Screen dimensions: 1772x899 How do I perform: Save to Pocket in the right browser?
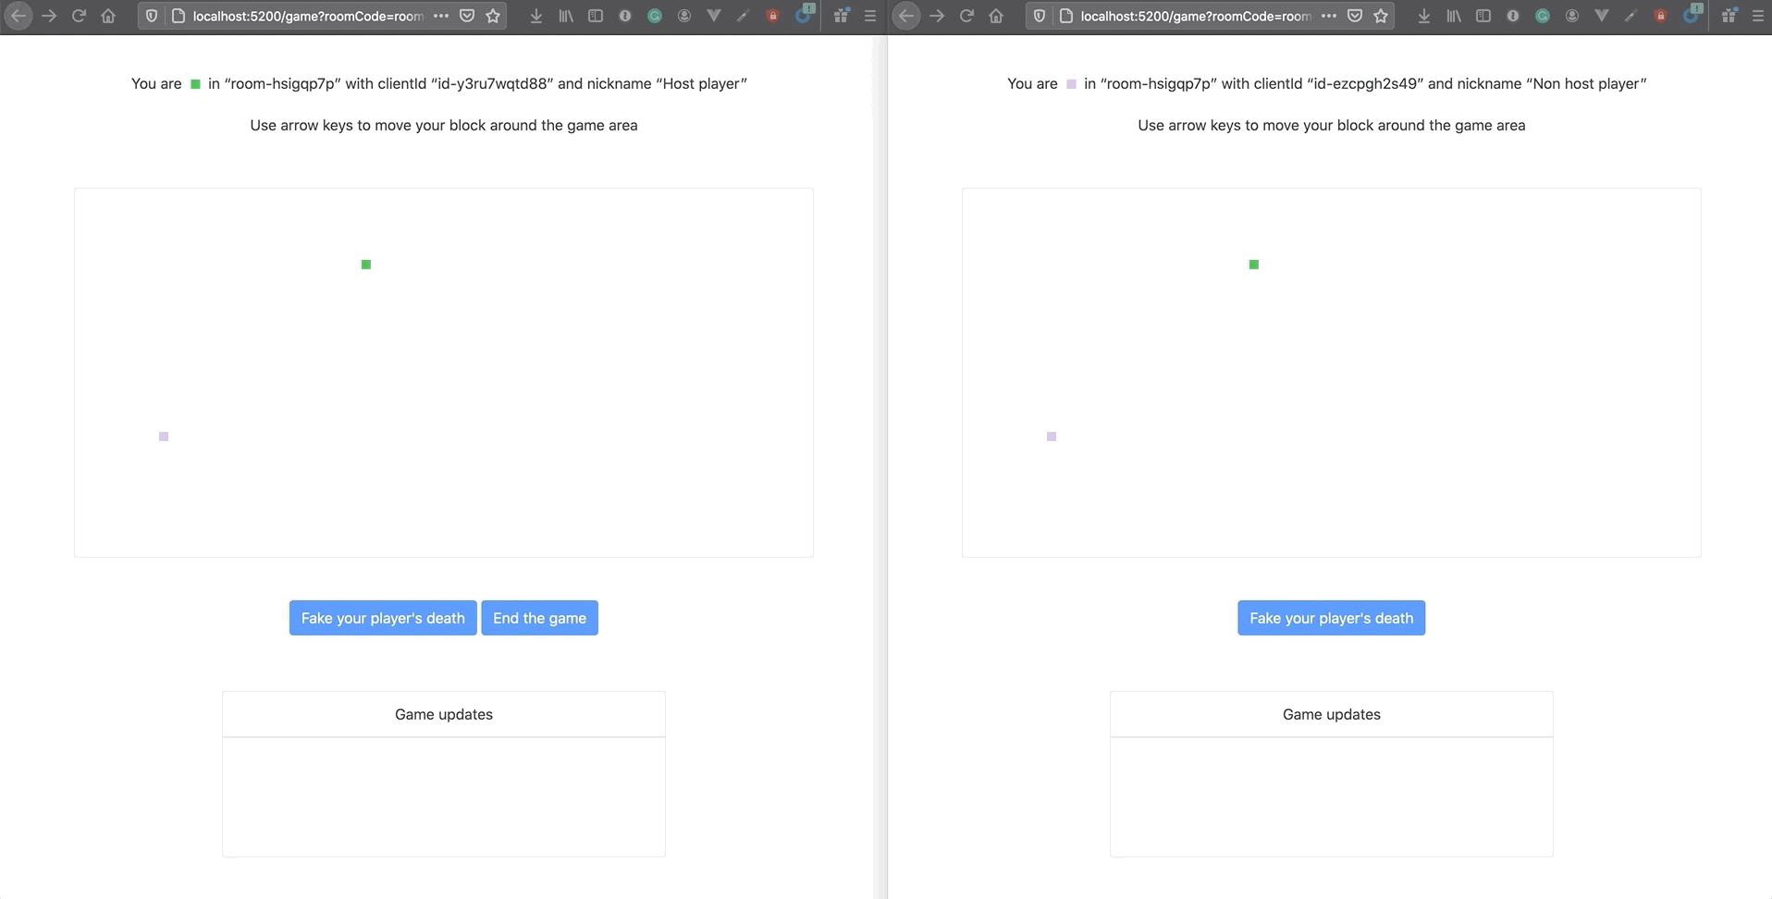click(x=1355, y=16)
